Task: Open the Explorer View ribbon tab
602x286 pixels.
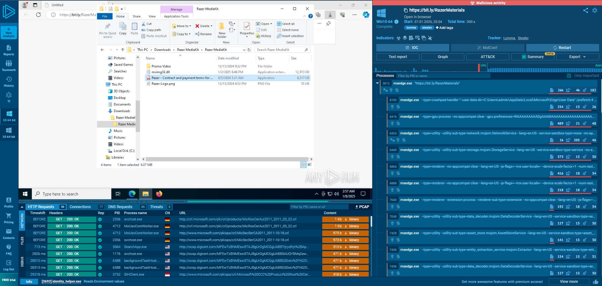Action: tap(152, 16)
